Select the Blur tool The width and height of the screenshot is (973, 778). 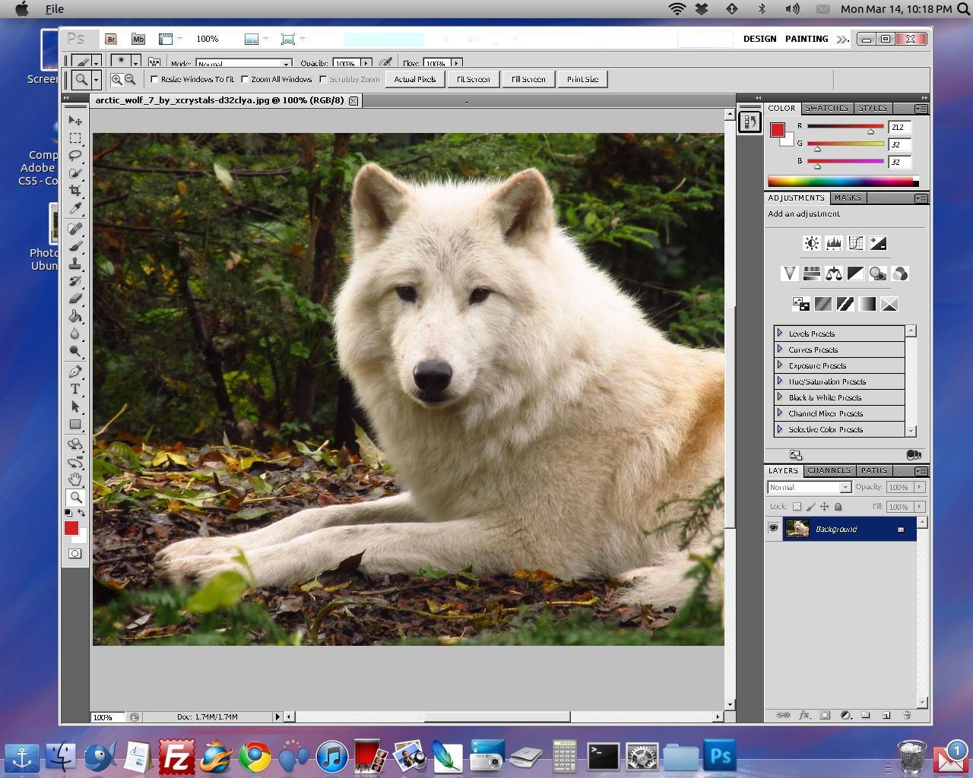[x=75, y=334]
